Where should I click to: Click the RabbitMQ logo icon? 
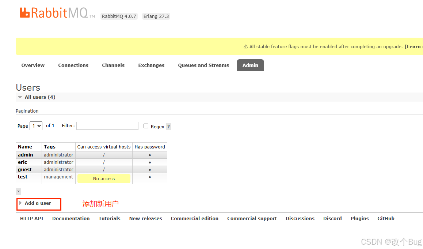[x=26, y=12]
